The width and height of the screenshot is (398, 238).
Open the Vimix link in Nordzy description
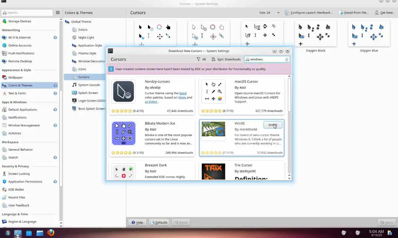point(182,97)
